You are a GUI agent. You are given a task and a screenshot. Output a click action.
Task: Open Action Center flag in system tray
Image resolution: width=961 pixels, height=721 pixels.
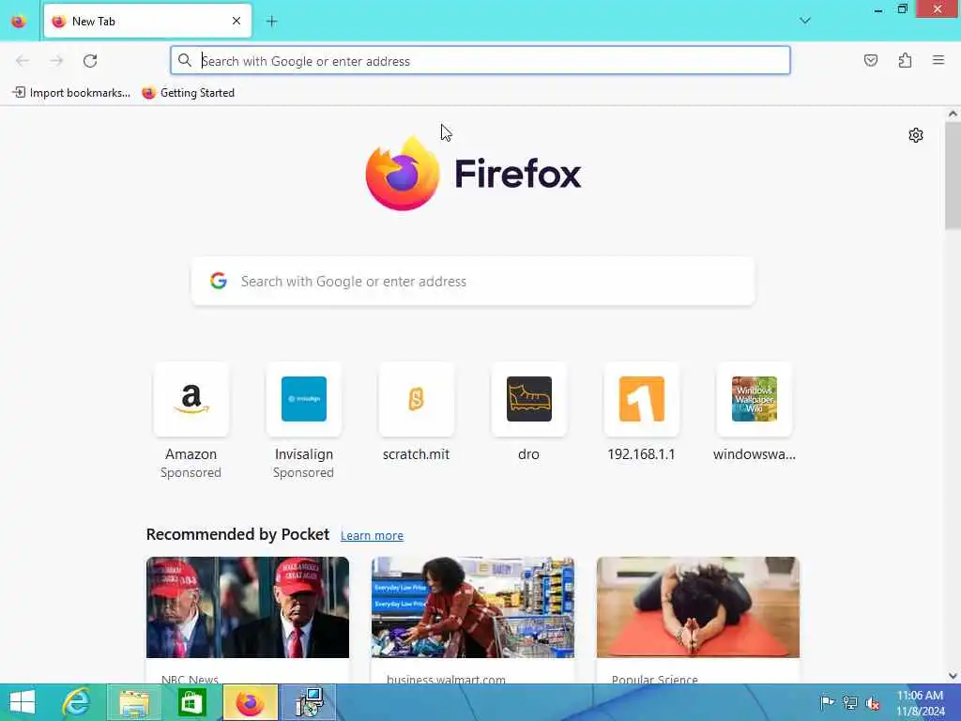(827, 702)
